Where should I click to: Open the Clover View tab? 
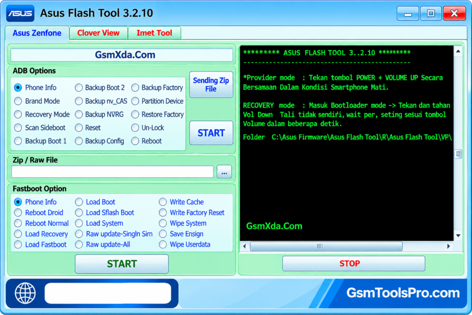coord(99,33)
